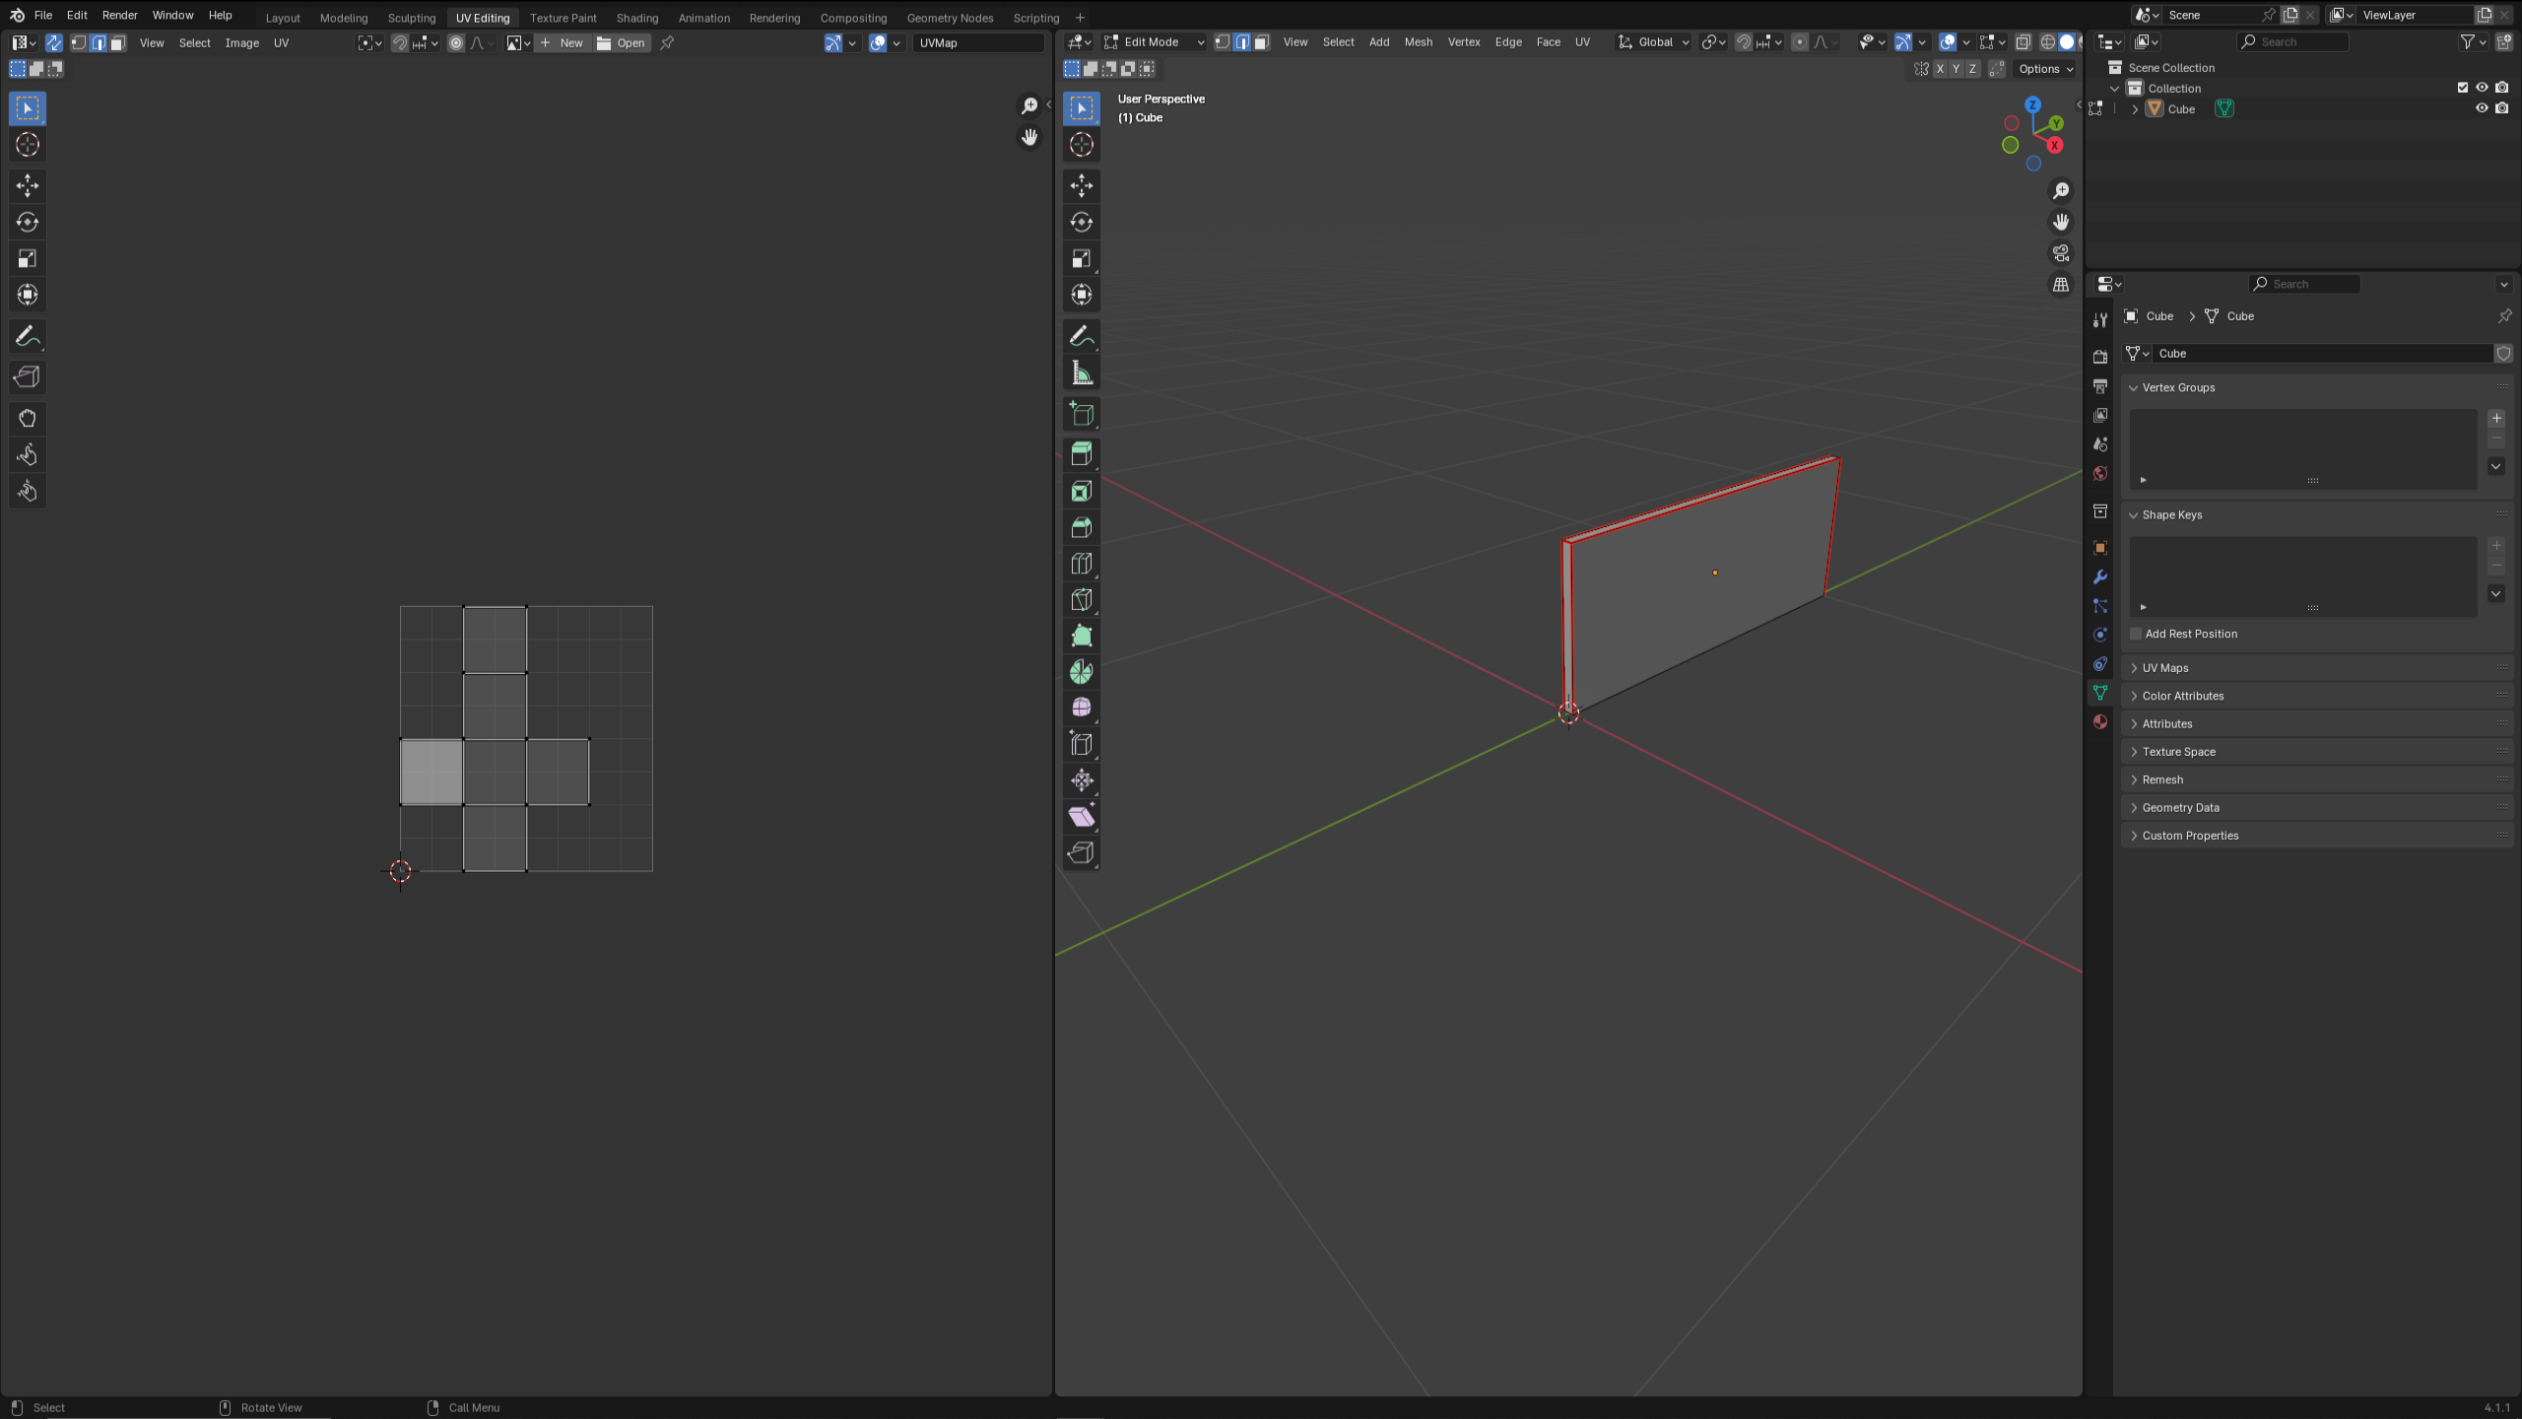Expand the UV Maps panel
The height and width of the screenshot is (1419, 2522).
[x=2164, y=667]
